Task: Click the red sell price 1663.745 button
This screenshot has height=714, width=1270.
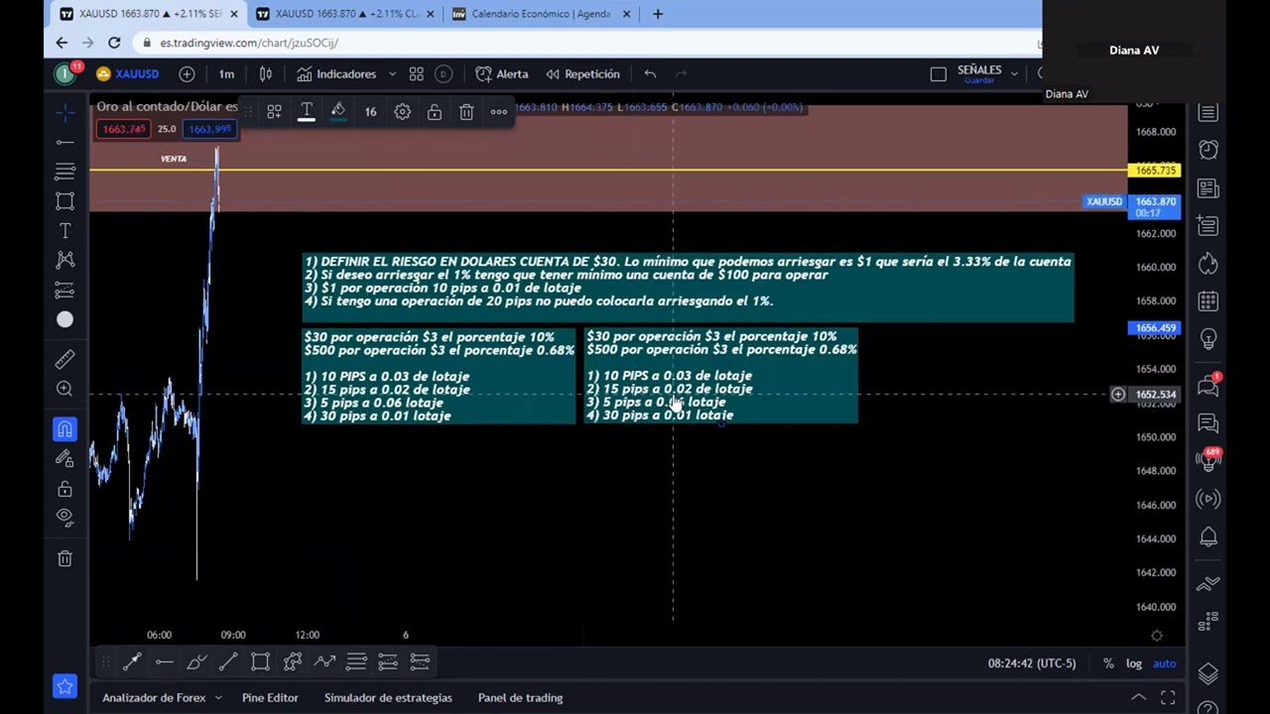Action: coord(124,129)
